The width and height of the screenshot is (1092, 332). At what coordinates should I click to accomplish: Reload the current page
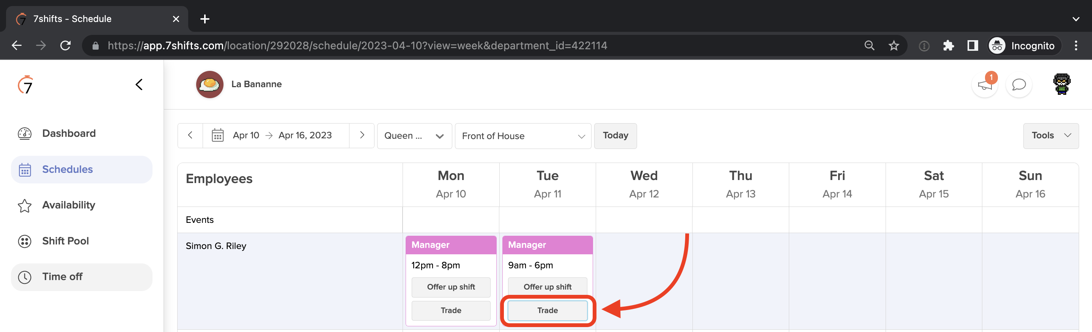coord(65,46)
